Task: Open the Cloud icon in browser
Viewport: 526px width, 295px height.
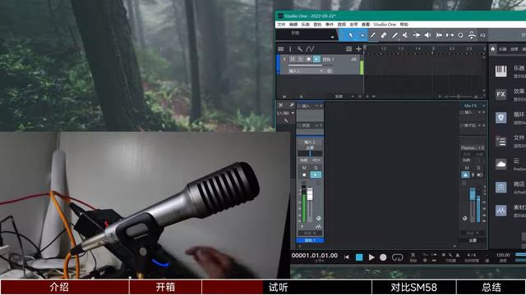Action: click(501, 164)
